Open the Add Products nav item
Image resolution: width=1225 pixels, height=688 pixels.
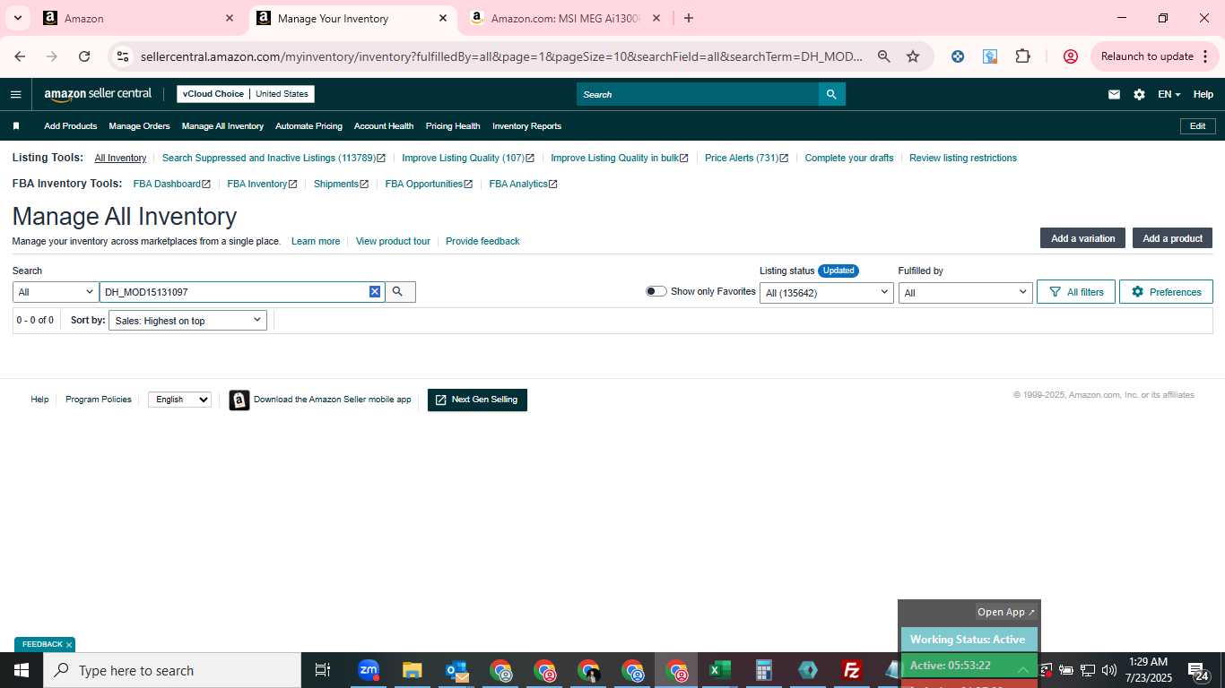point(70,126)
